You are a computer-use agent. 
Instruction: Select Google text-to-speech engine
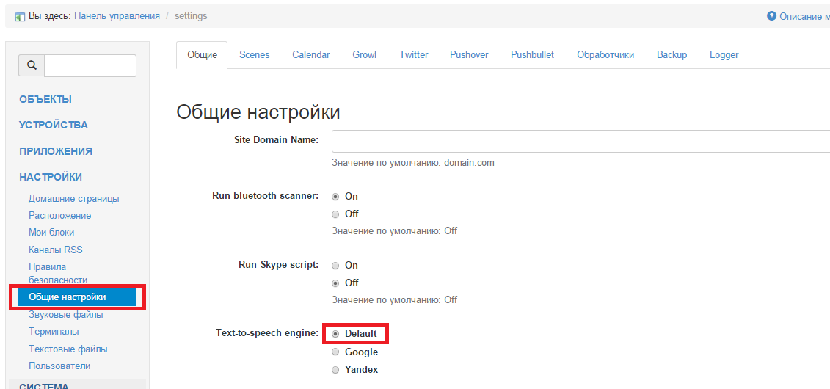(335, 352)
